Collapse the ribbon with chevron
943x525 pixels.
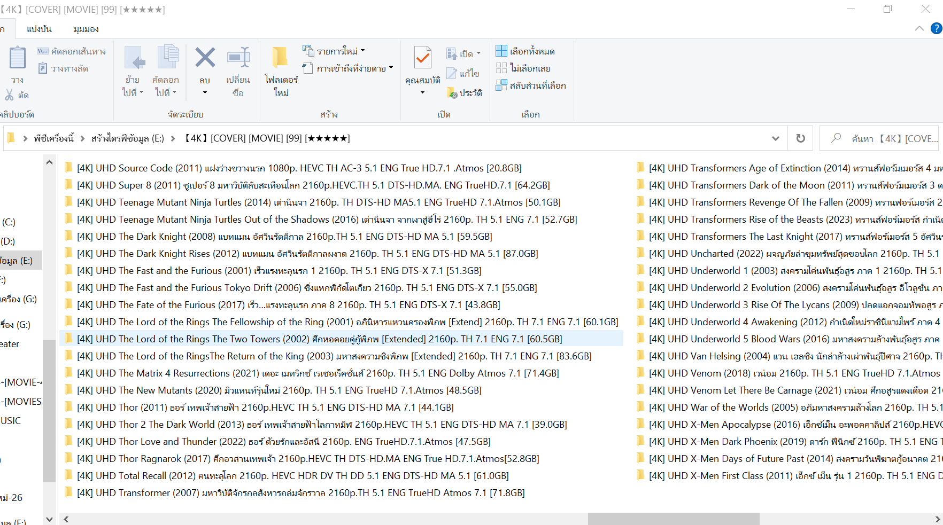(919, 28)
